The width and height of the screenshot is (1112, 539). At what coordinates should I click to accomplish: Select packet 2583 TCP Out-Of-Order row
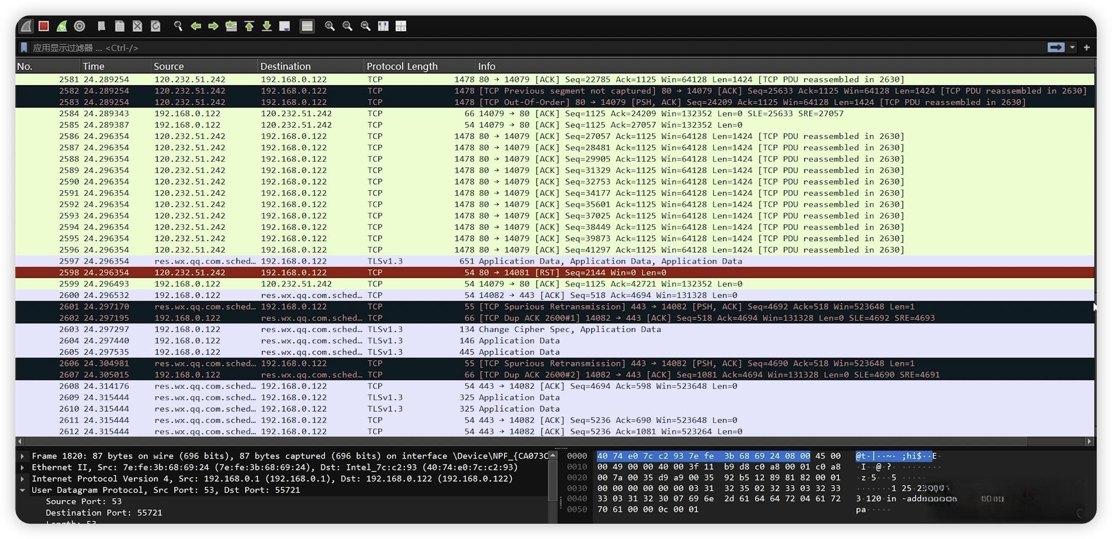click(x=555, y=102)
